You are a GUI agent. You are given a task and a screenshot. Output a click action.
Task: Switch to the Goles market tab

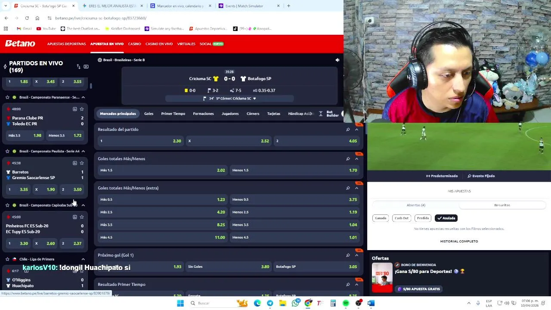point(149,114)
